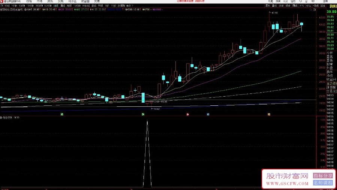
Task: Click the green 减 marker under chart
Action: tap(62, 114)
